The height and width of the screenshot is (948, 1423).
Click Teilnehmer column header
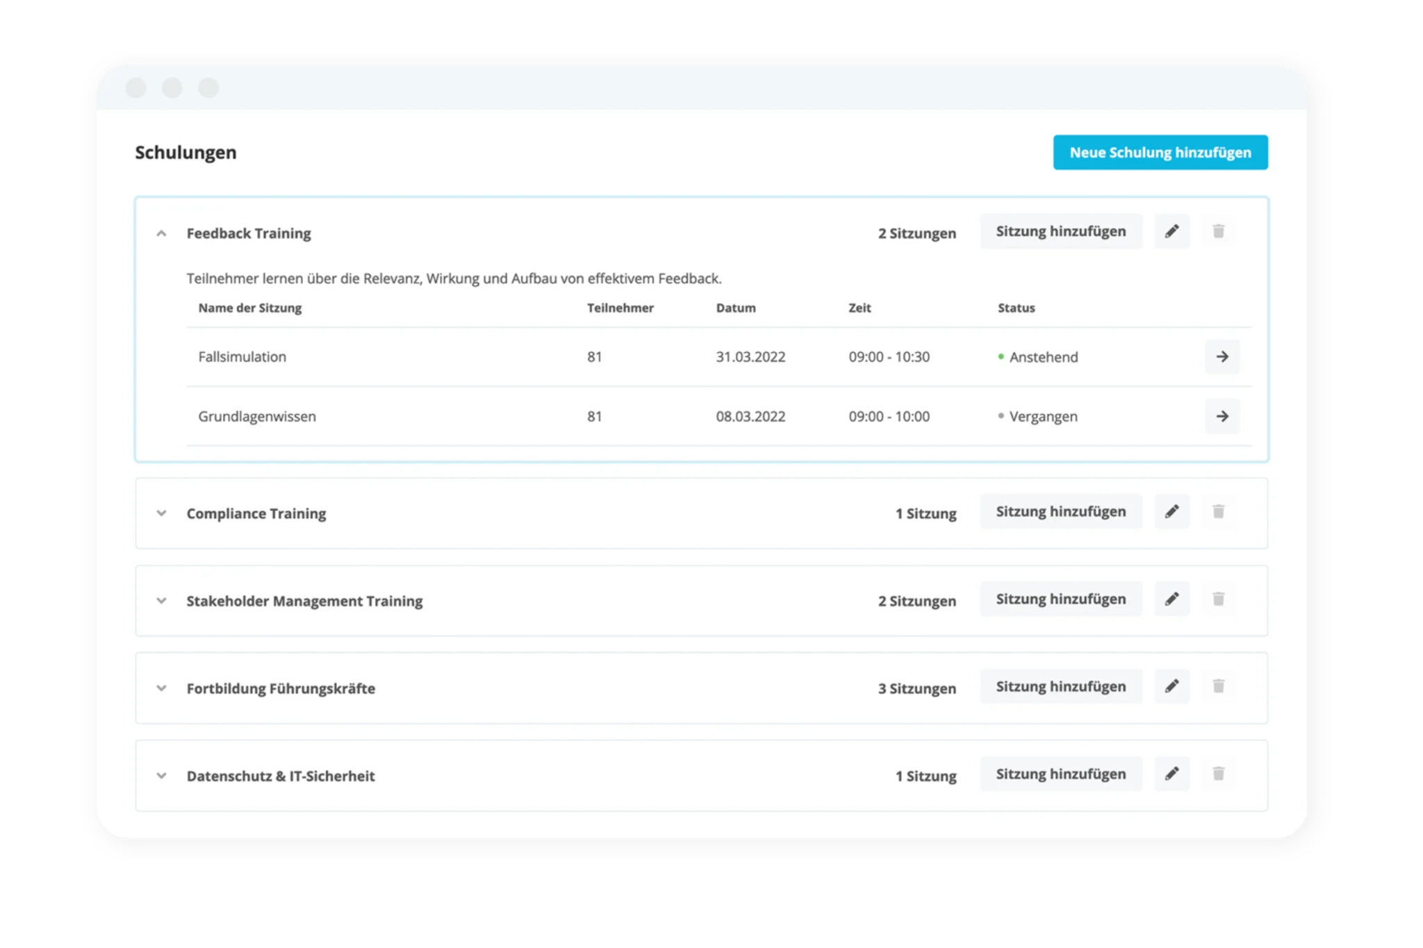pyautogui.click(x=620, y=308)
